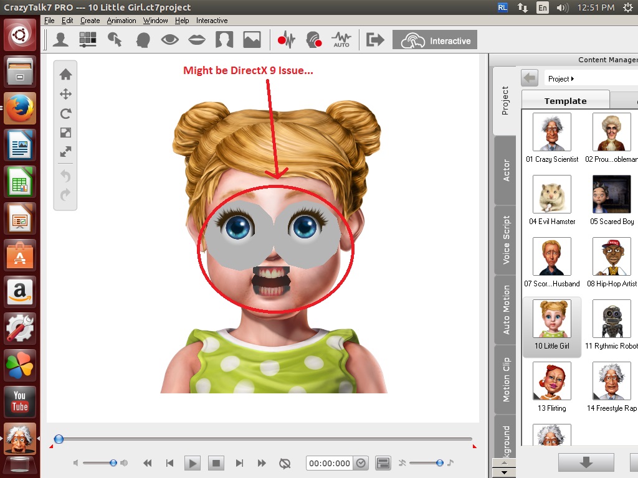Image resolution: width=638 pixels, height=478 pixels.
Task: Switch to the Project vertical tab
Action: coord(505,100)
